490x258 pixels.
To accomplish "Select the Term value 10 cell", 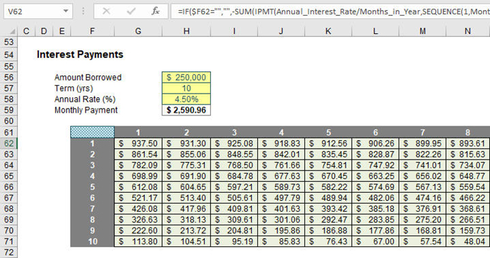I will [186, 88].
